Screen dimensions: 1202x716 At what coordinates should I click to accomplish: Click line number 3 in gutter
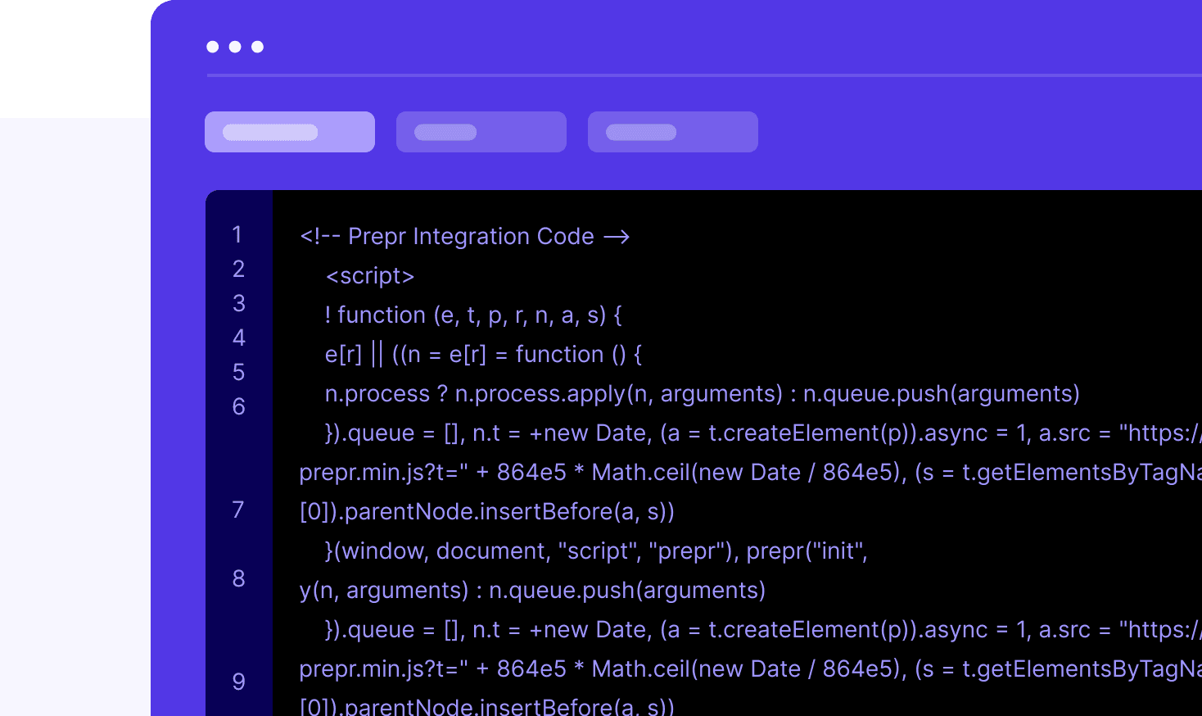238,304
